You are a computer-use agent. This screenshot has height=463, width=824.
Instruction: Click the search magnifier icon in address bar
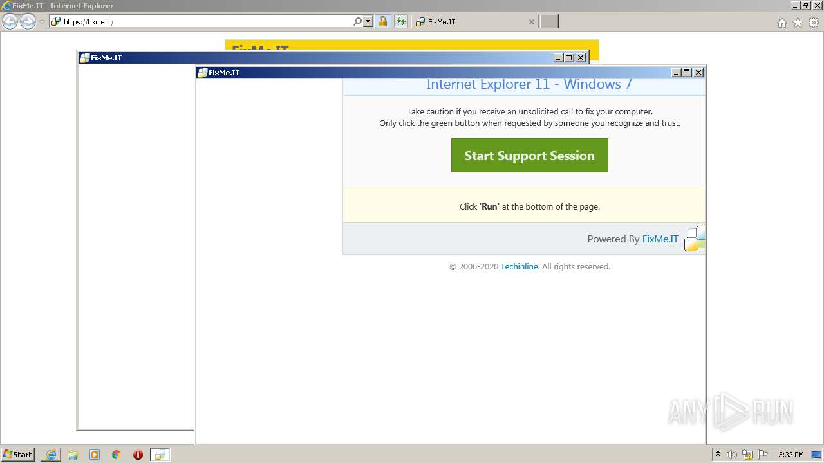[358, 22]
